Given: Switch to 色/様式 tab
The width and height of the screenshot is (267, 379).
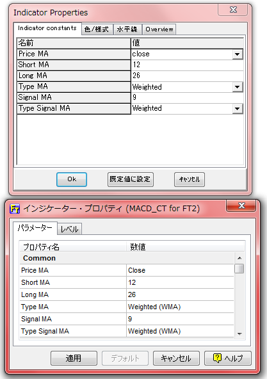Looking at the screenshot, I should tap(97, 29).
